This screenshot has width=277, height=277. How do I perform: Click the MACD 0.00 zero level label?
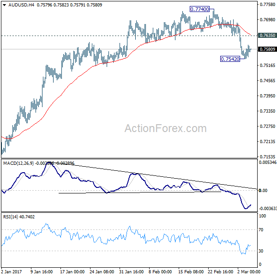coord(263,190)
